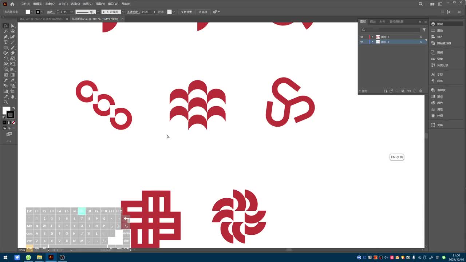Create a new layer in Layers panel
The image size is (466, 262).
pos(415,91)
